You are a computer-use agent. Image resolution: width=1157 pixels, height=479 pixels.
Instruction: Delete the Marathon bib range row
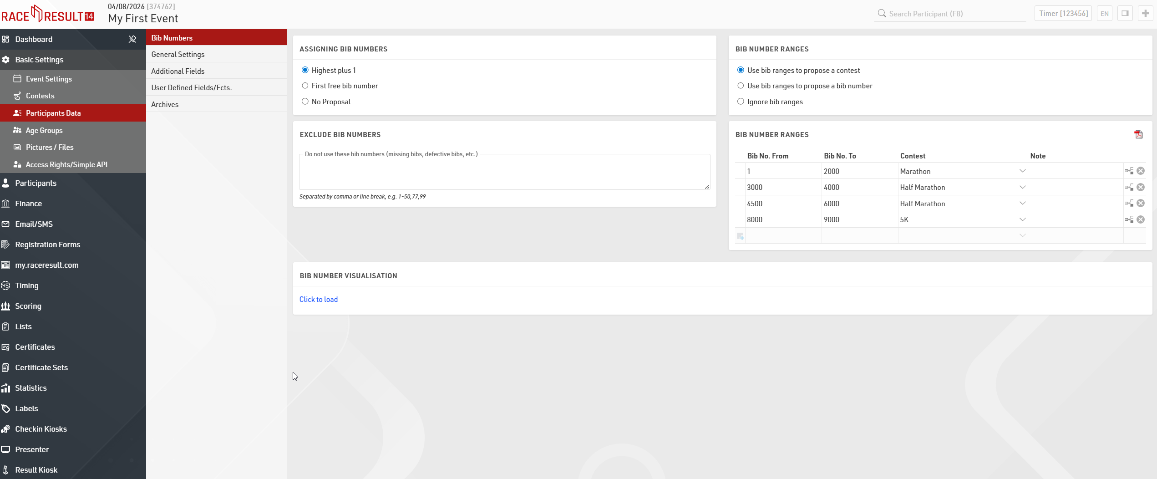[x=1140, y=171]
